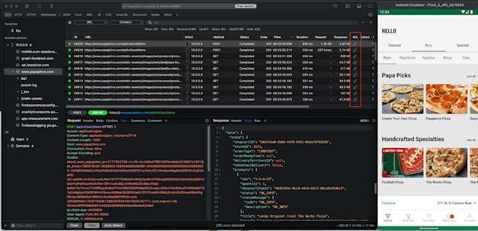Screen dimensions: 478x231
Task: Click the Auto Select button
Action: coord(113,225)
